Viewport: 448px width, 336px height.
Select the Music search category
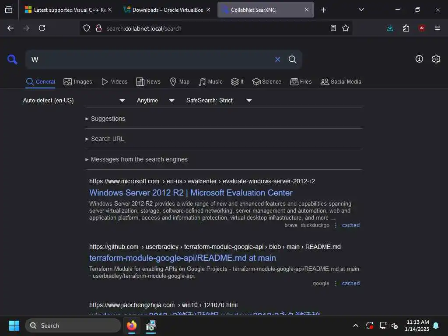point(210,82)
